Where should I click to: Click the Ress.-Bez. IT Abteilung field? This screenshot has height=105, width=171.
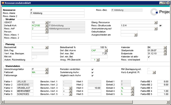click(127, 10)
